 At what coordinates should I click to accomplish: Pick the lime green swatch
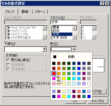(x=64, y=73)
